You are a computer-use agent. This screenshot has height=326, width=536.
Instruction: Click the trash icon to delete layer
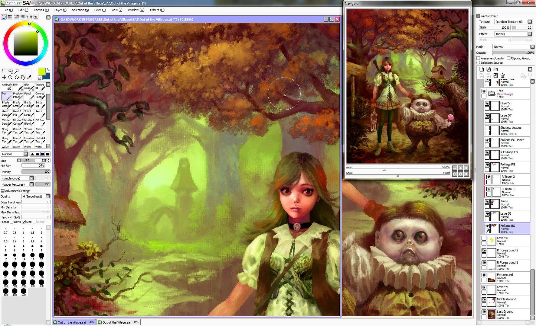[x=502, y=75]
